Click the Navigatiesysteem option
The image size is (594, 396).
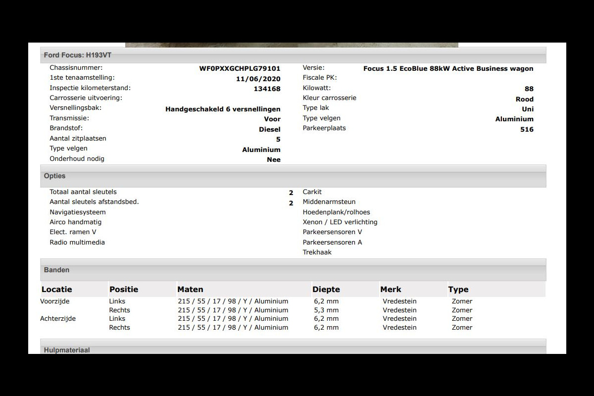pos(77,212)
